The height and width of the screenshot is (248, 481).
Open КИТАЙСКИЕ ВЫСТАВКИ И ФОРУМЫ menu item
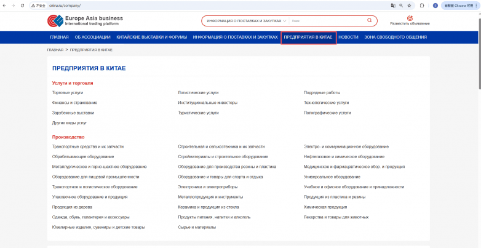pyautogui.click(x=151, y=37)
